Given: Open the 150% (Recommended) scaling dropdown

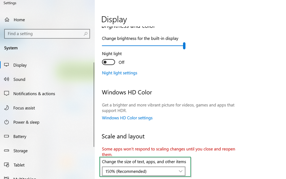Looking at the screenshot, I should (x=143, y=171).
